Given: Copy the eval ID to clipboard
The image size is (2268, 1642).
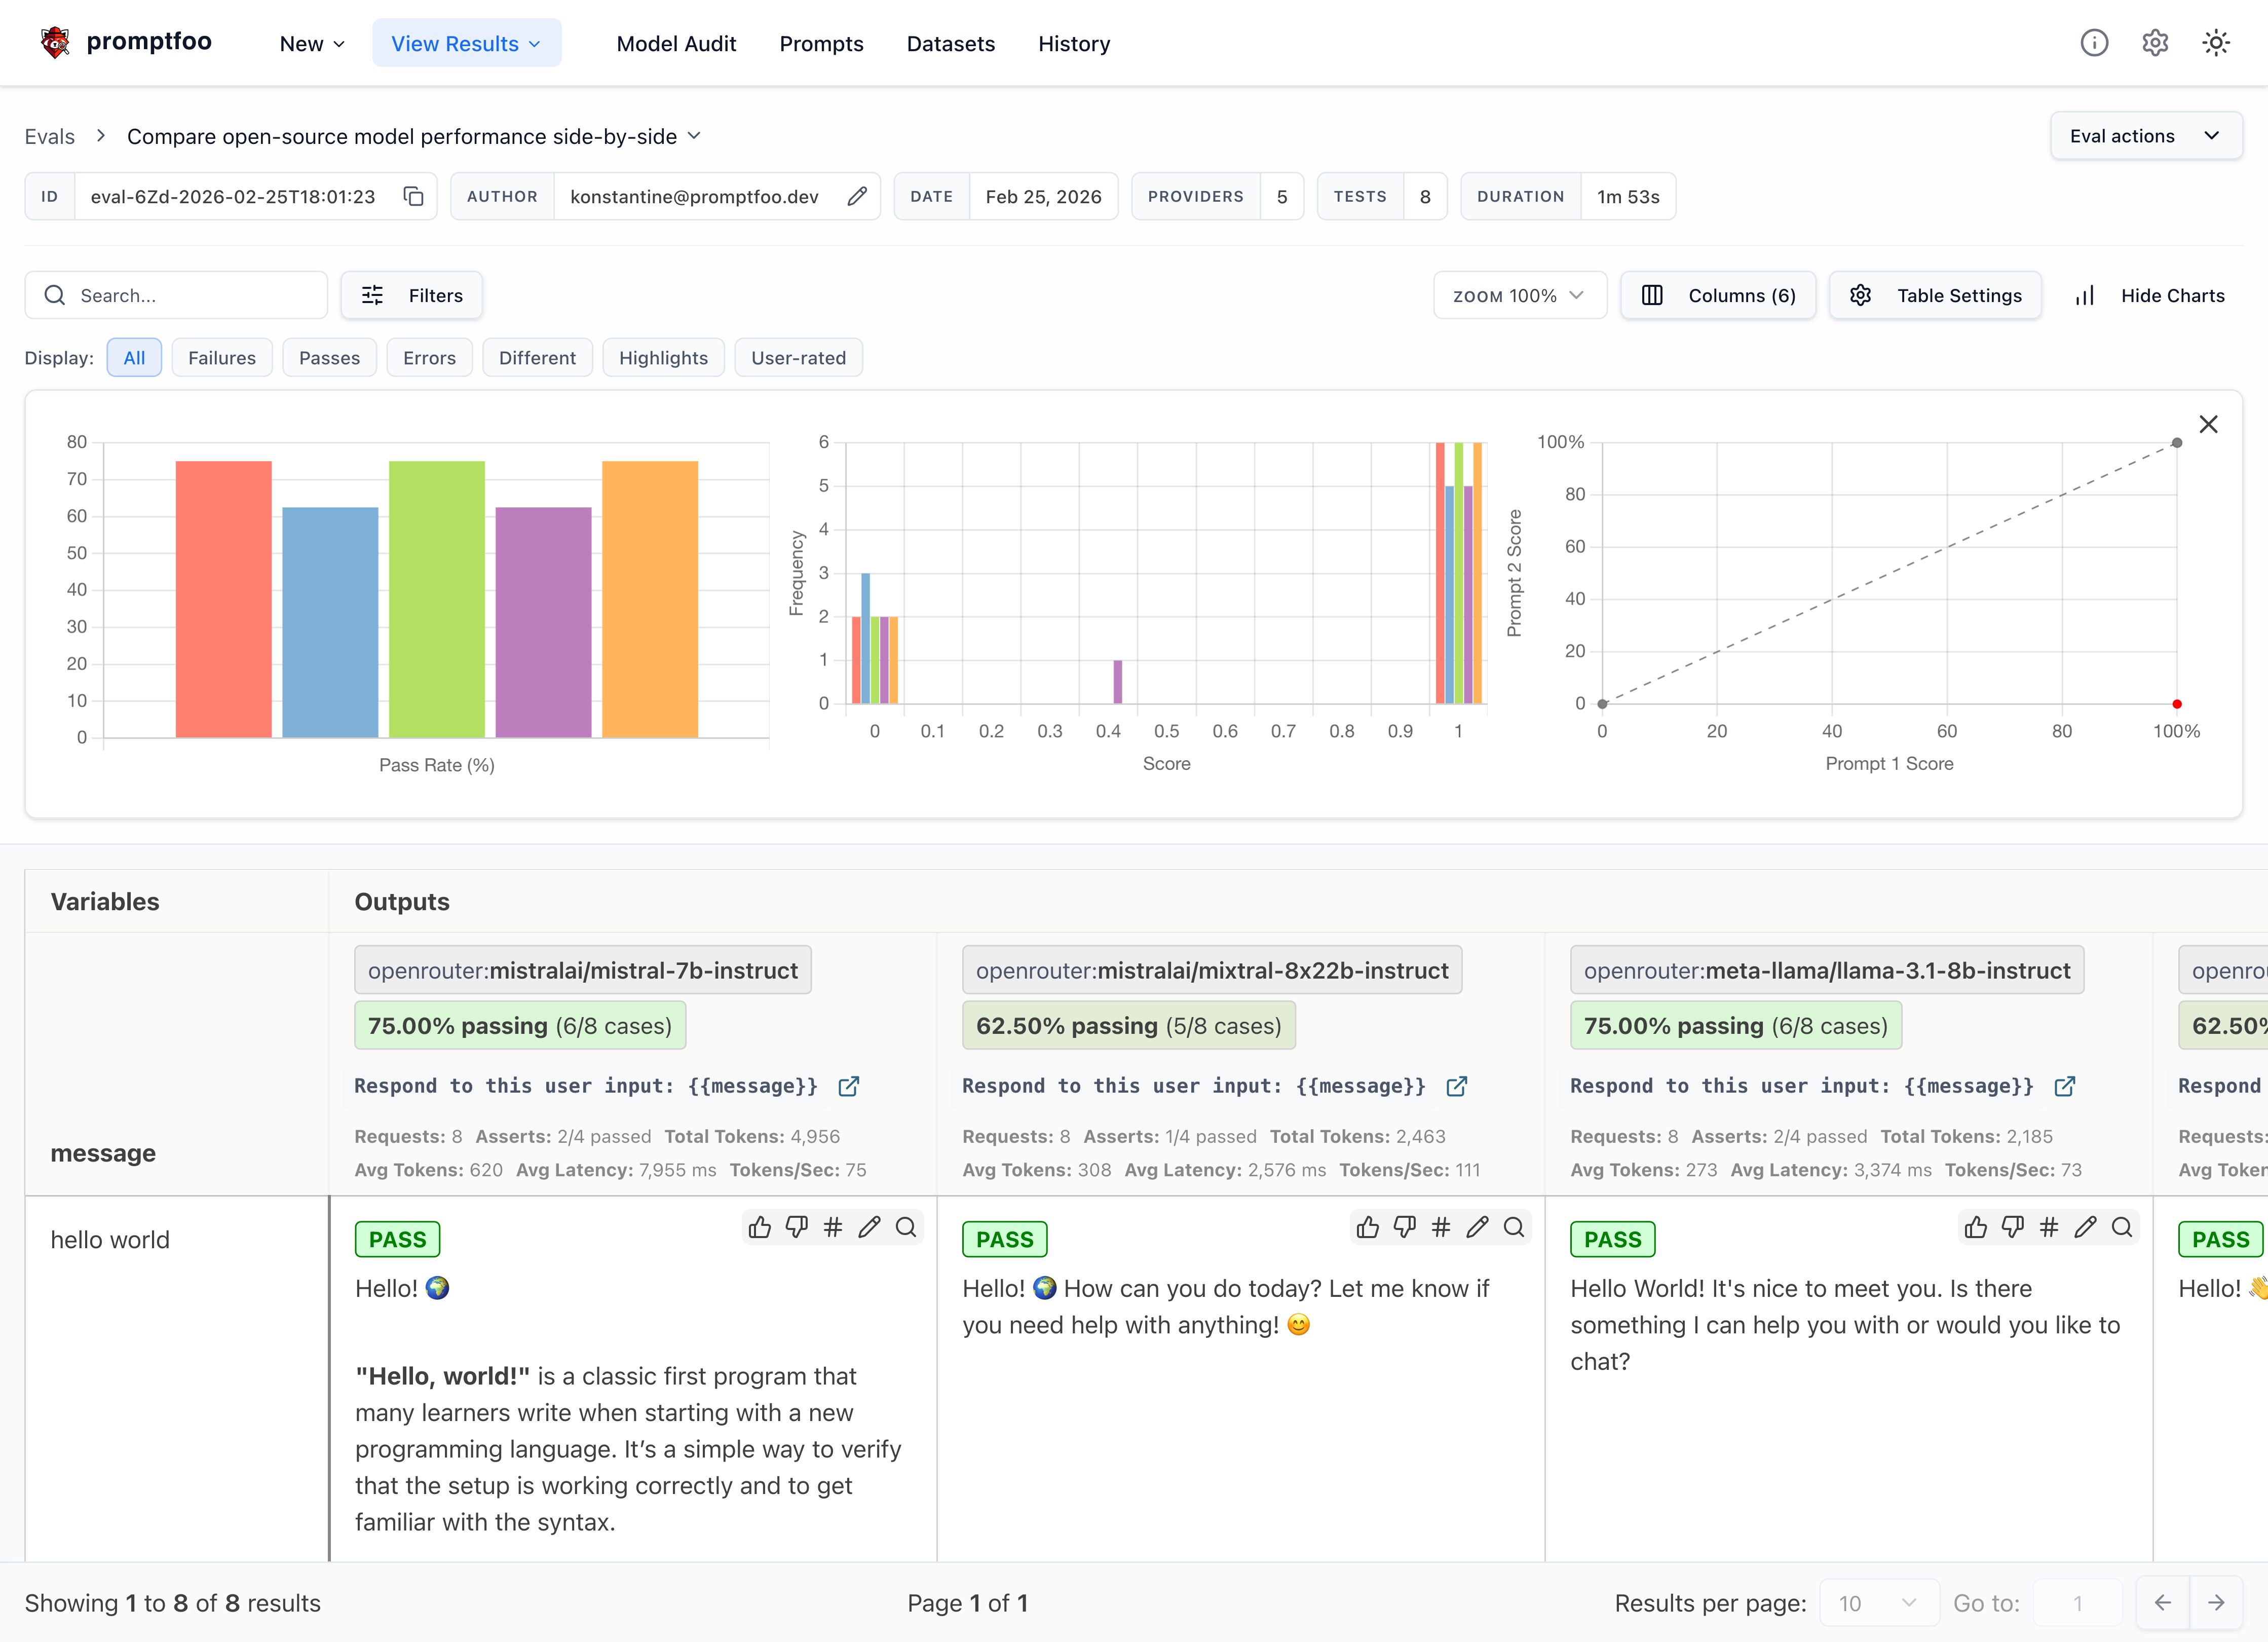Looking at the screenshot, I should [x=413, y=196].
